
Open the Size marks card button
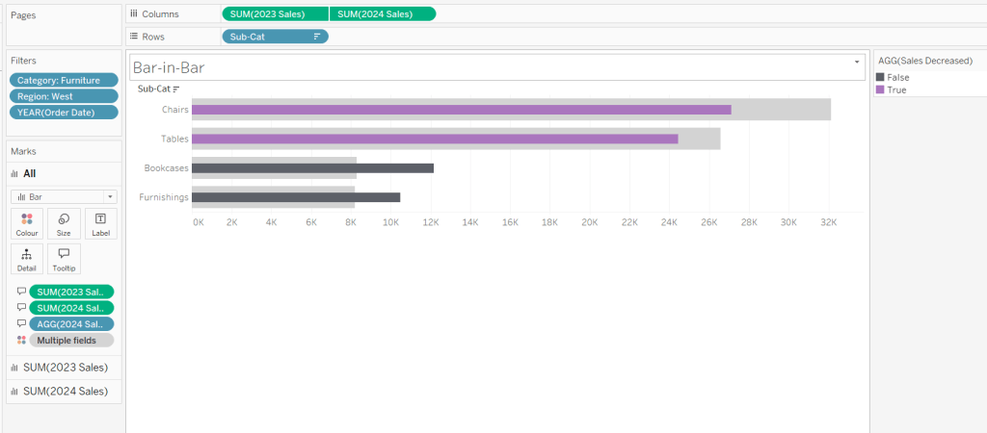pyautogui.click(x=64, y=223)
